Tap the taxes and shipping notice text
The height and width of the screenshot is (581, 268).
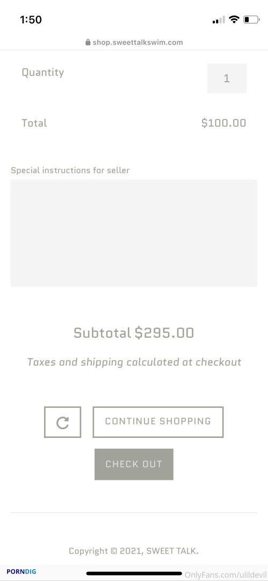pos(134,362)
